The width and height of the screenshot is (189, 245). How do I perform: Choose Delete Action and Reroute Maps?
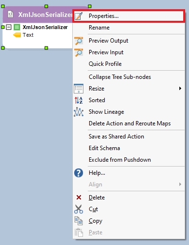pyautogui.click(x=130, y=123)
